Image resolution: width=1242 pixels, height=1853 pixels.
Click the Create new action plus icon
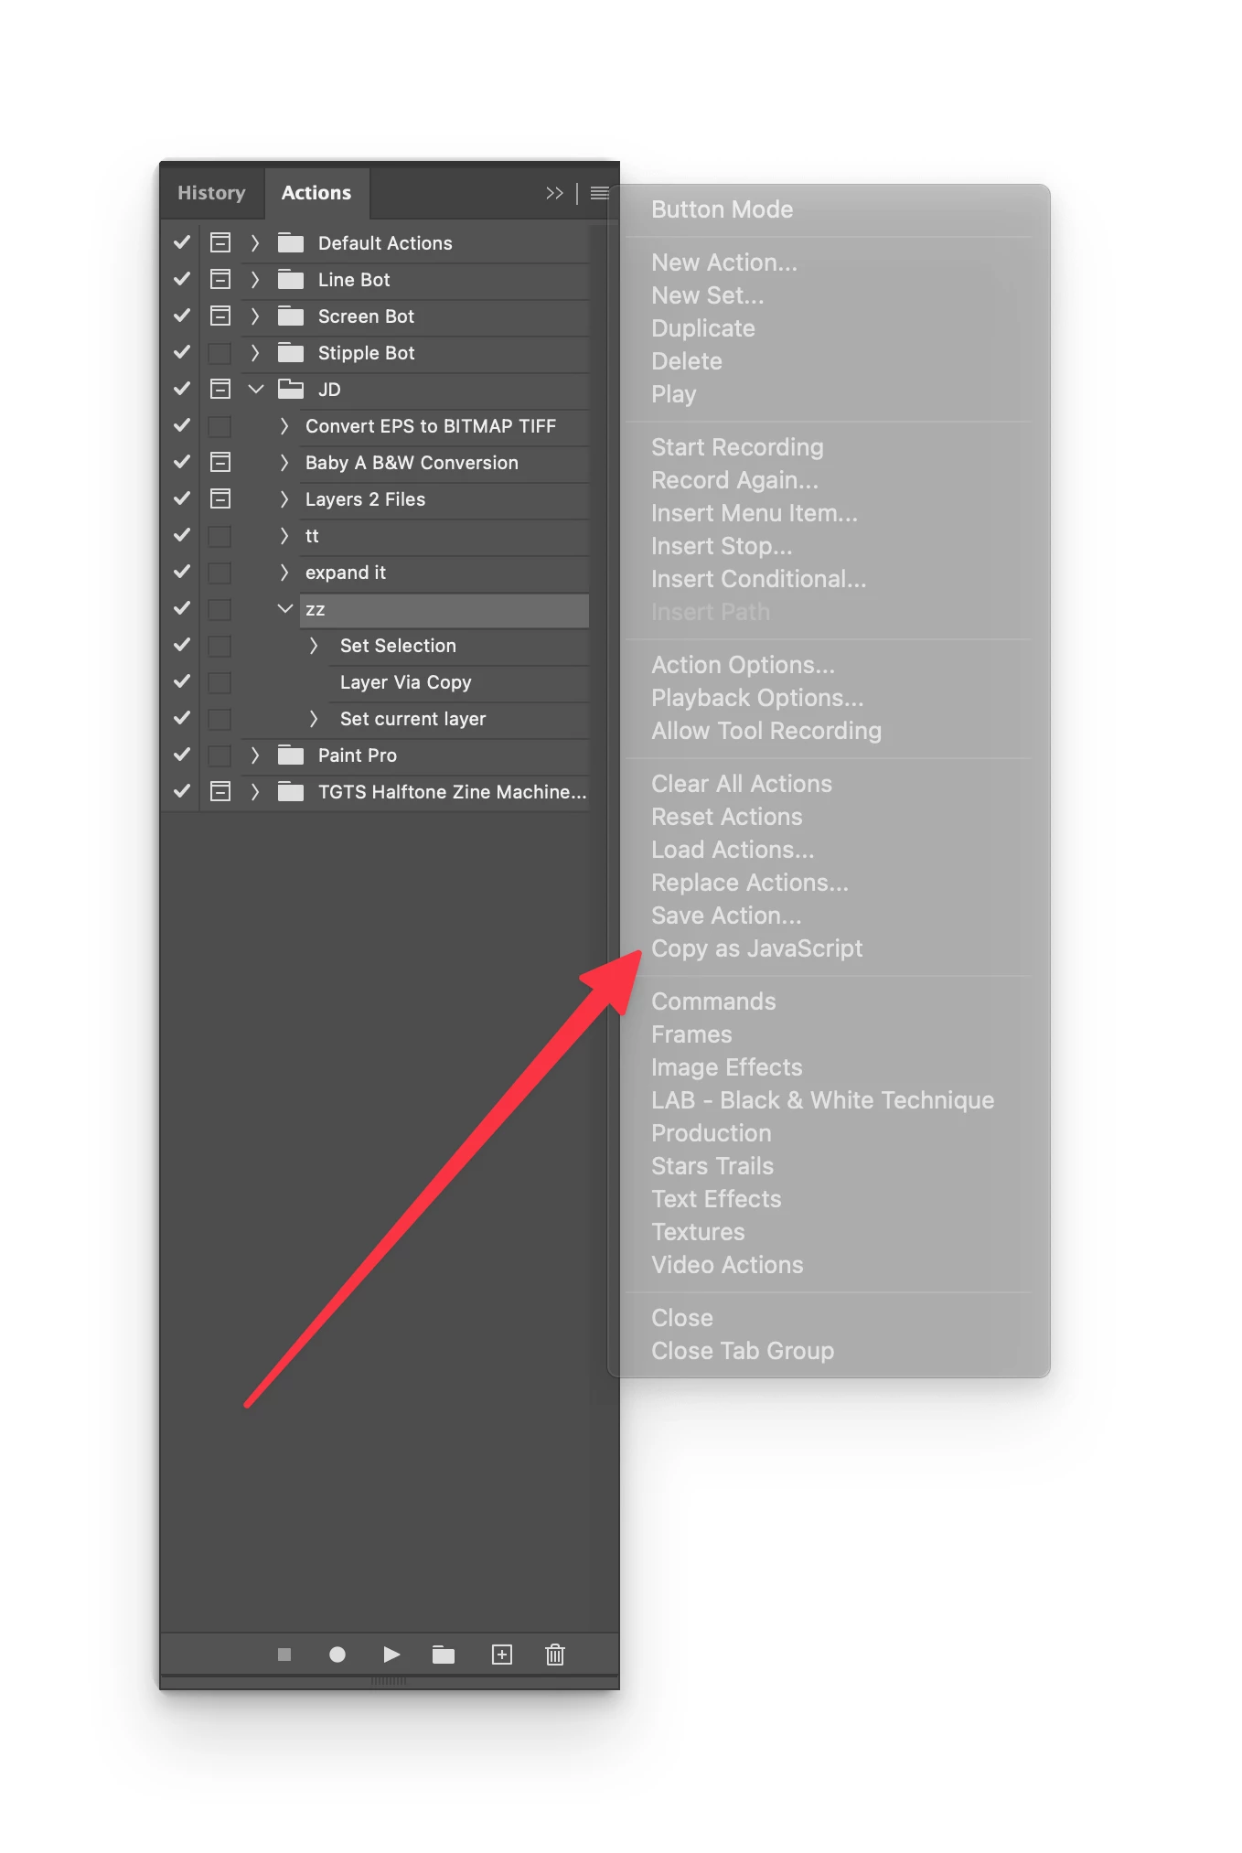coord(502,1655)
